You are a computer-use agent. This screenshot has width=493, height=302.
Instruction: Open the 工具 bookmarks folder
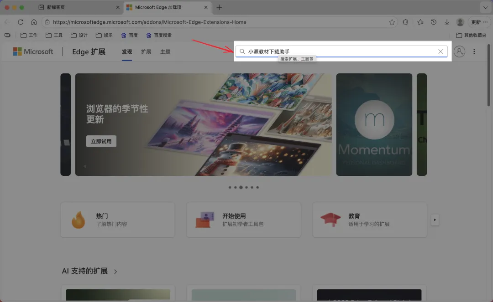pos(54,35)
